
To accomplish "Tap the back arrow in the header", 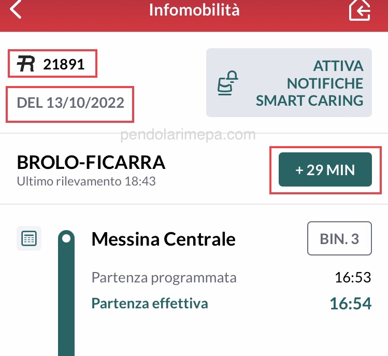I will tap(16, 9).
